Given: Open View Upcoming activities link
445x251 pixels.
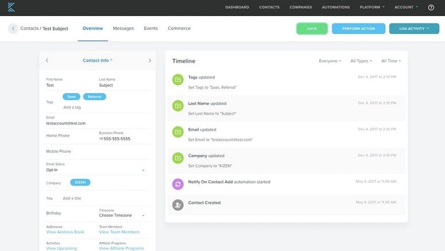Looking at the screenshot, I should (61, 249).
